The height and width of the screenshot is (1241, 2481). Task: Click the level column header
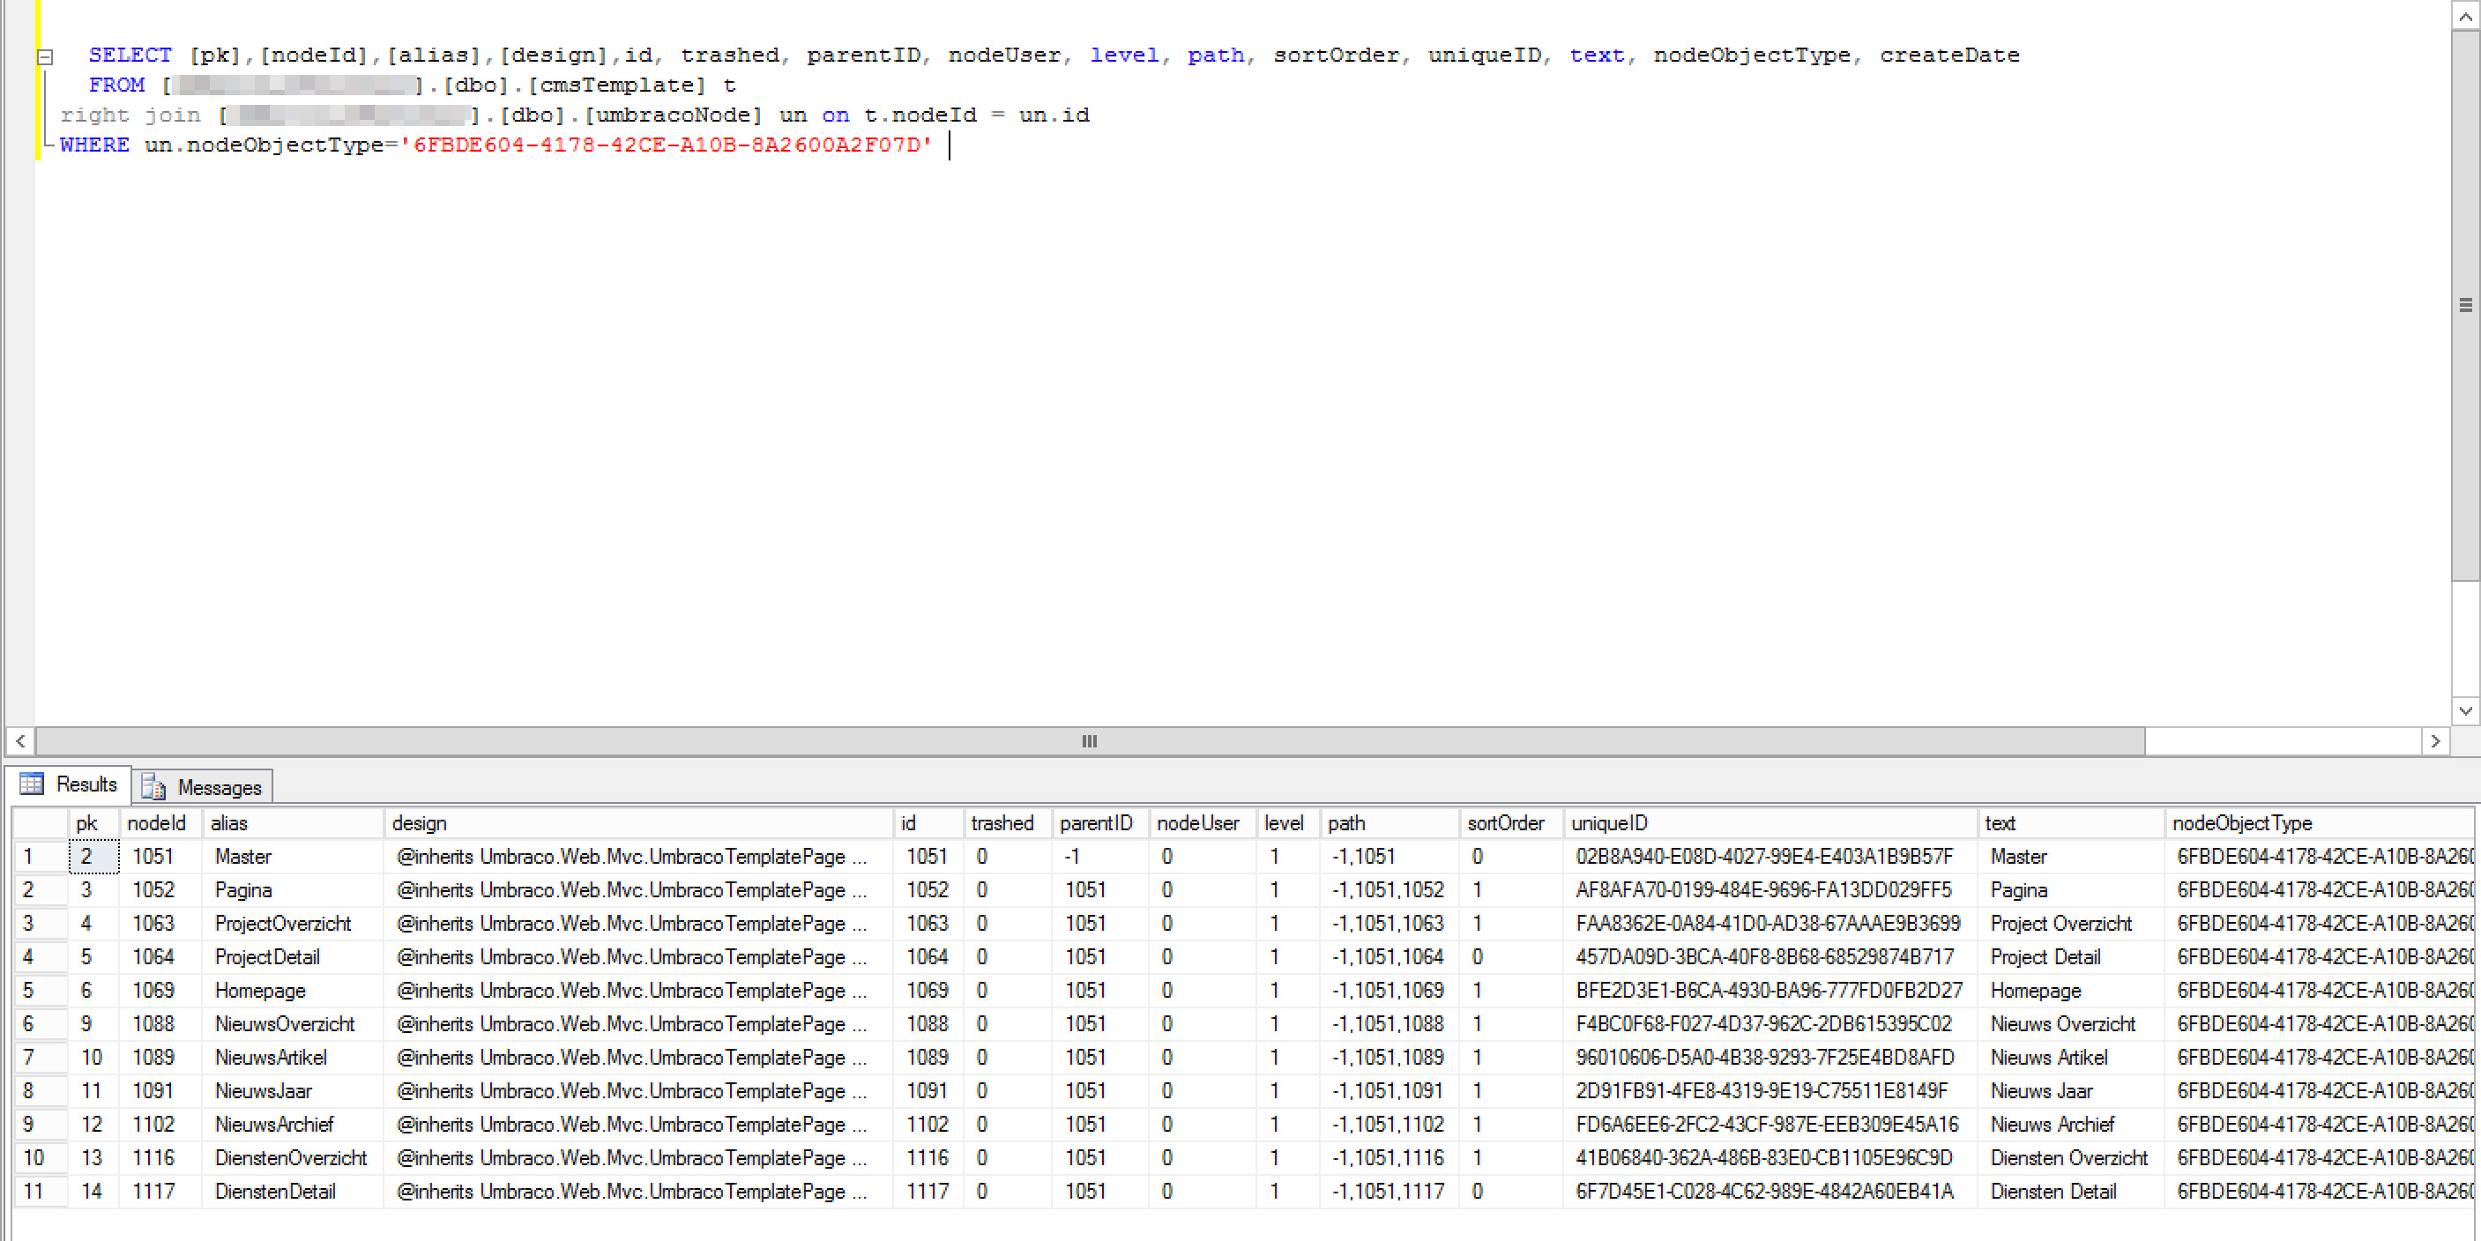(1288, 823)
